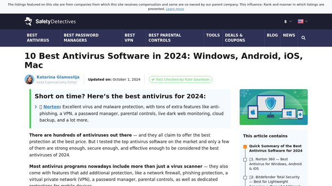Click the devices shield illustration thumbnail
This screenshot has height=186, width=332.
coord(274,107)
